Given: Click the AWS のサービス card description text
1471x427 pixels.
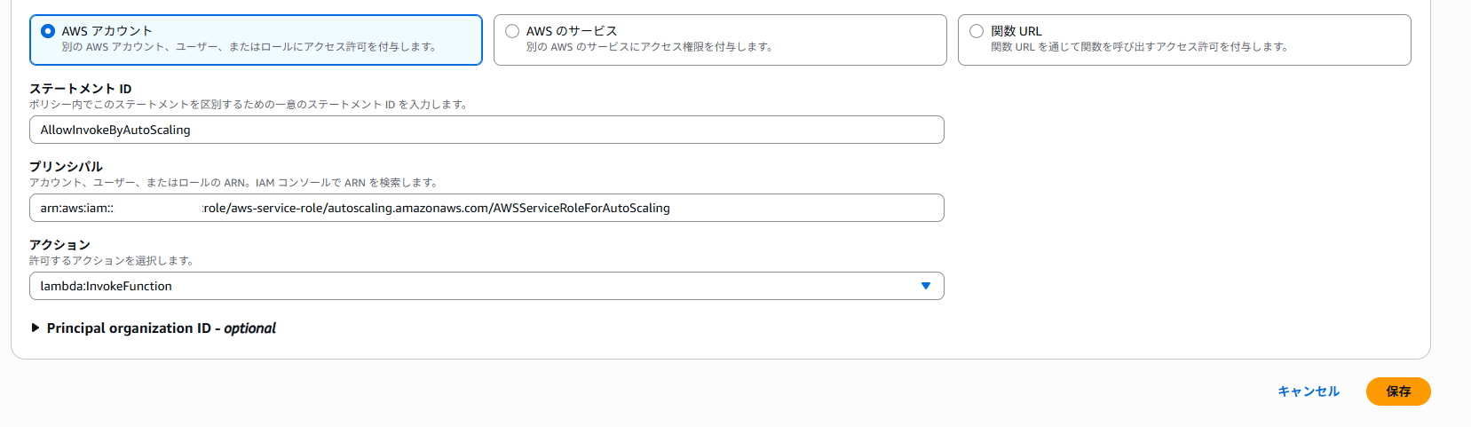Looking at the screenshot, I should tap(649, 47).
